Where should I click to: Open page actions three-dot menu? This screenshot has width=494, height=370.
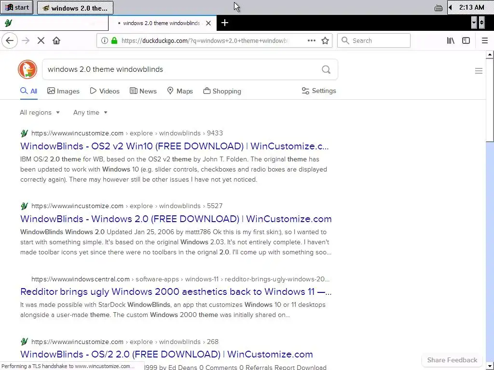coord(312,40)
